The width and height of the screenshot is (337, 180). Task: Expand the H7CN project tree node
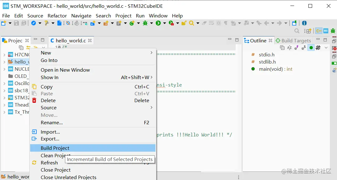[x=4, y=55]
